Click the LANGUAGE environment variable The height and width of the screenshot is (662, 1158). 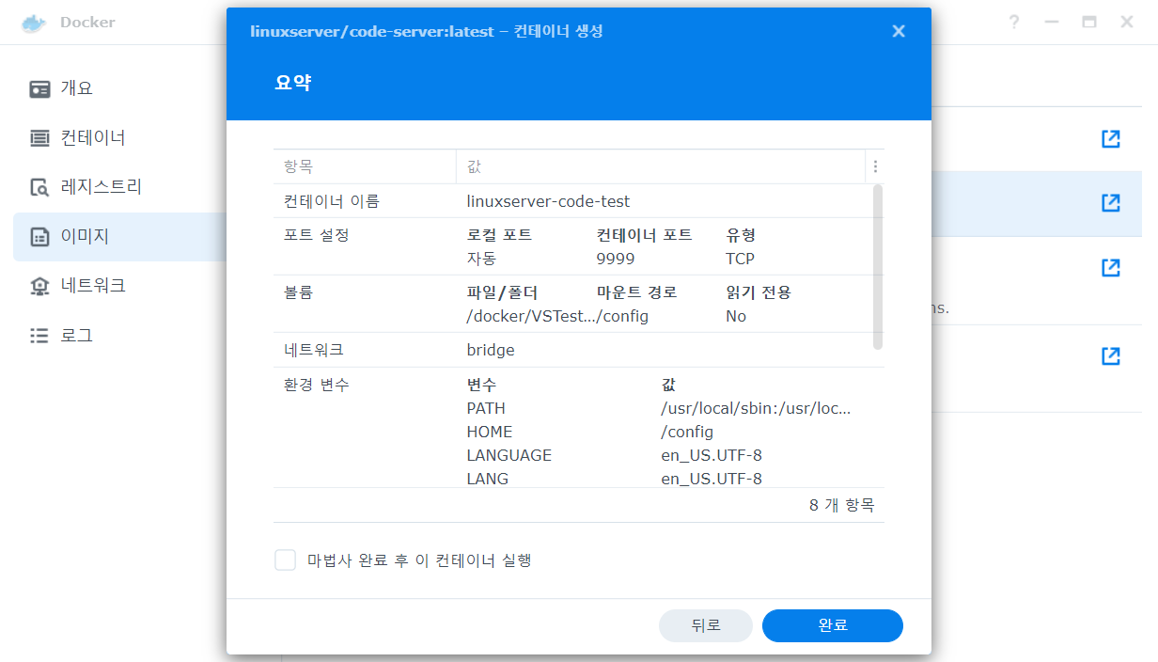click(509, 455)
